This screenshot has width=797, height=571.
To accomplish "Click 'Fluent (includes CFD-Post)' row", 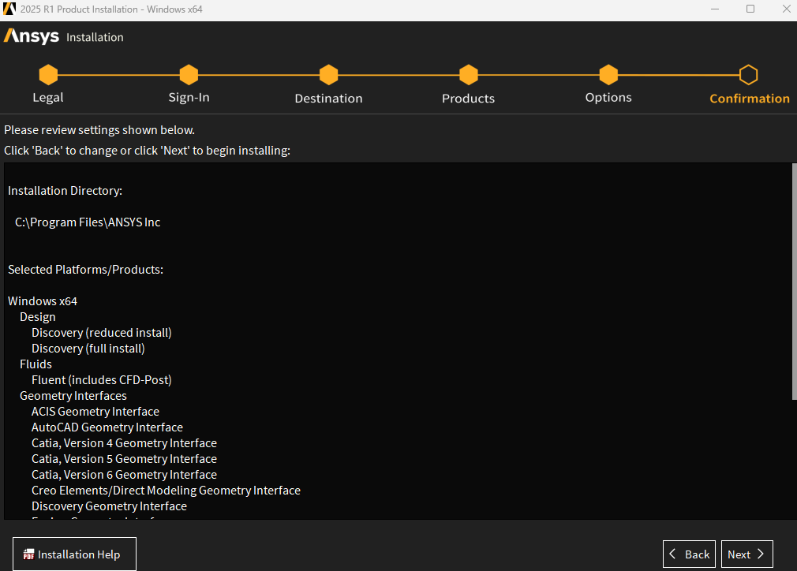I will click(102, 380).
